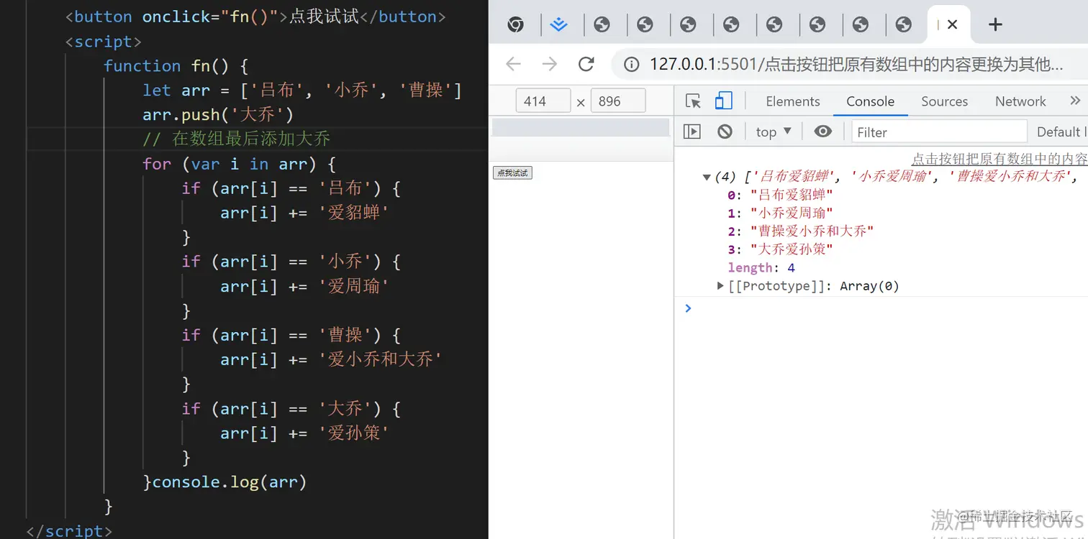Click the button onclick="fn()" code line

[255, 17]
